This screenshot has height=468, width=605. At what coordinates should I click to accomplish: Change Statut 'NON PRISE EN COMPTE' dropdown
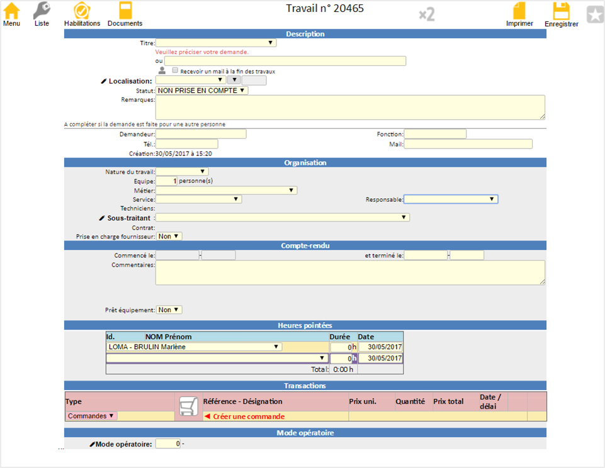coord(202,91)
